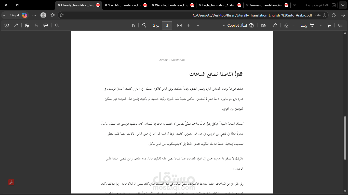Open the tab search dropdown chevron
The width and height of the screenshot is (348, 195).
coord(343,5)
